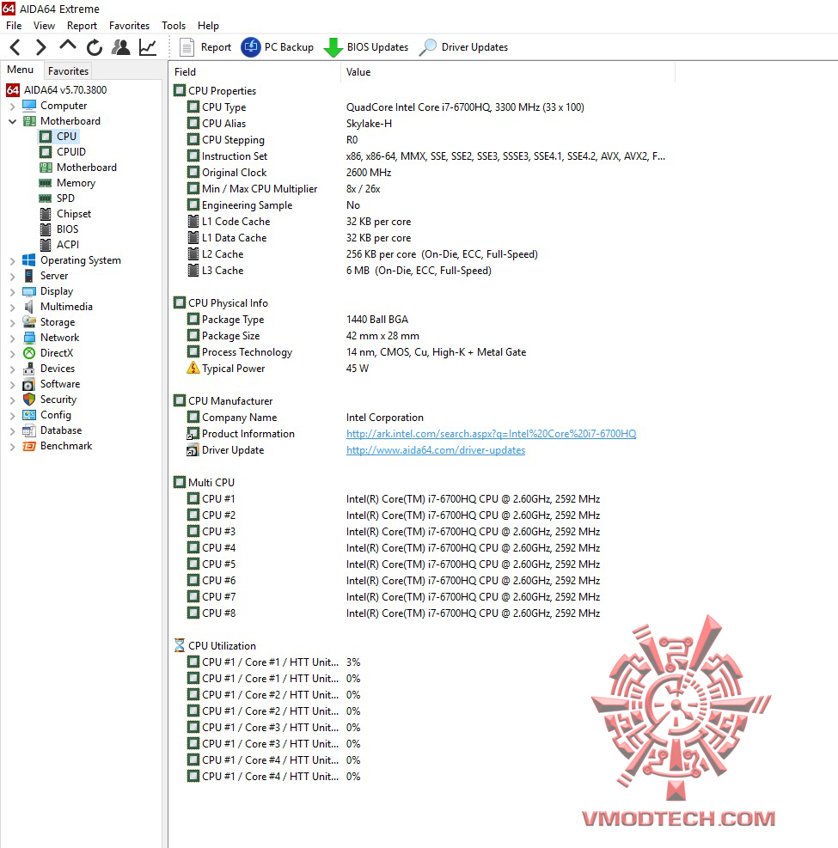Select the Company Name row
838x848 pixels.
click(422, 418)
